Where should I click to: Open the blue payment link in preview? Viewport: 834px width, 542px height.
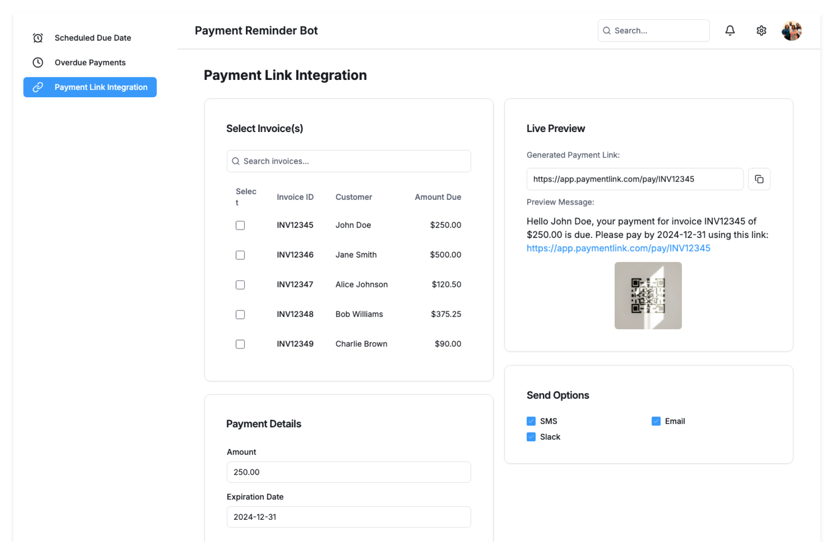click(x=618, y=248)
